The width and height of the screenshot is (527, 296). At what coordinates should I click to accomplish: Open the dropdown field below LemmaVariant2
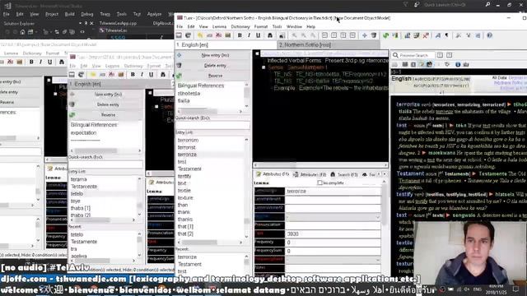333,217
